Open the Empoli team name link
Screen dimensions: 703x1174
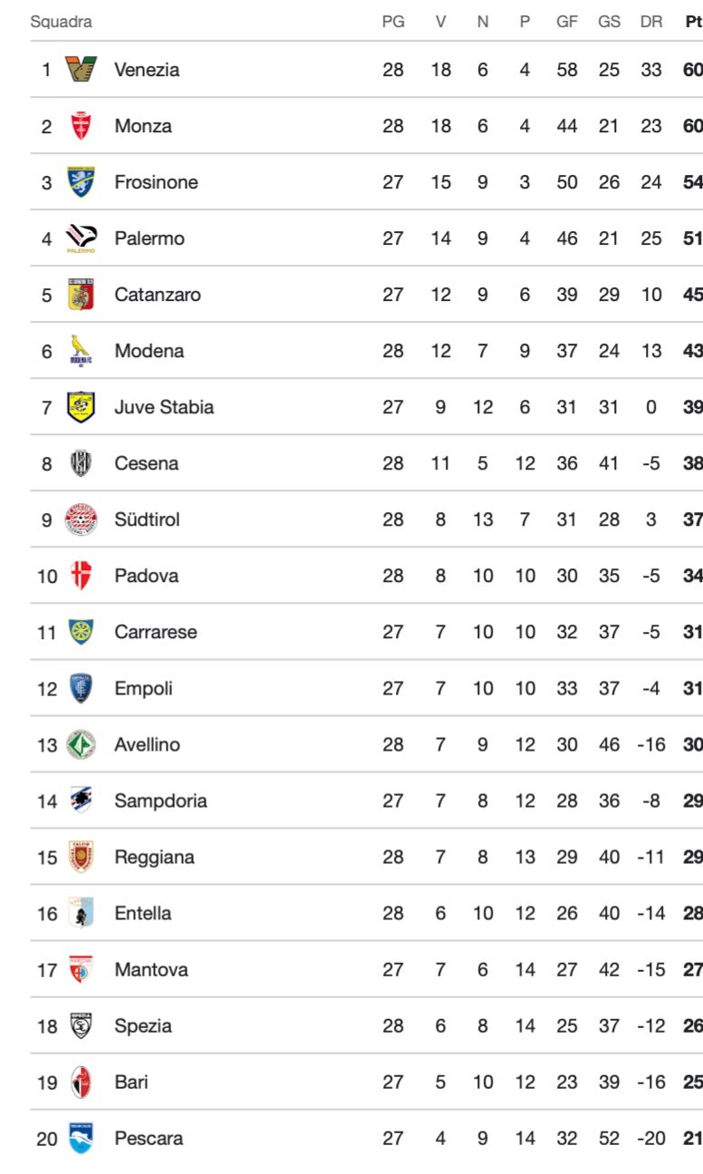pyautogui.click(x=143, y=688)
